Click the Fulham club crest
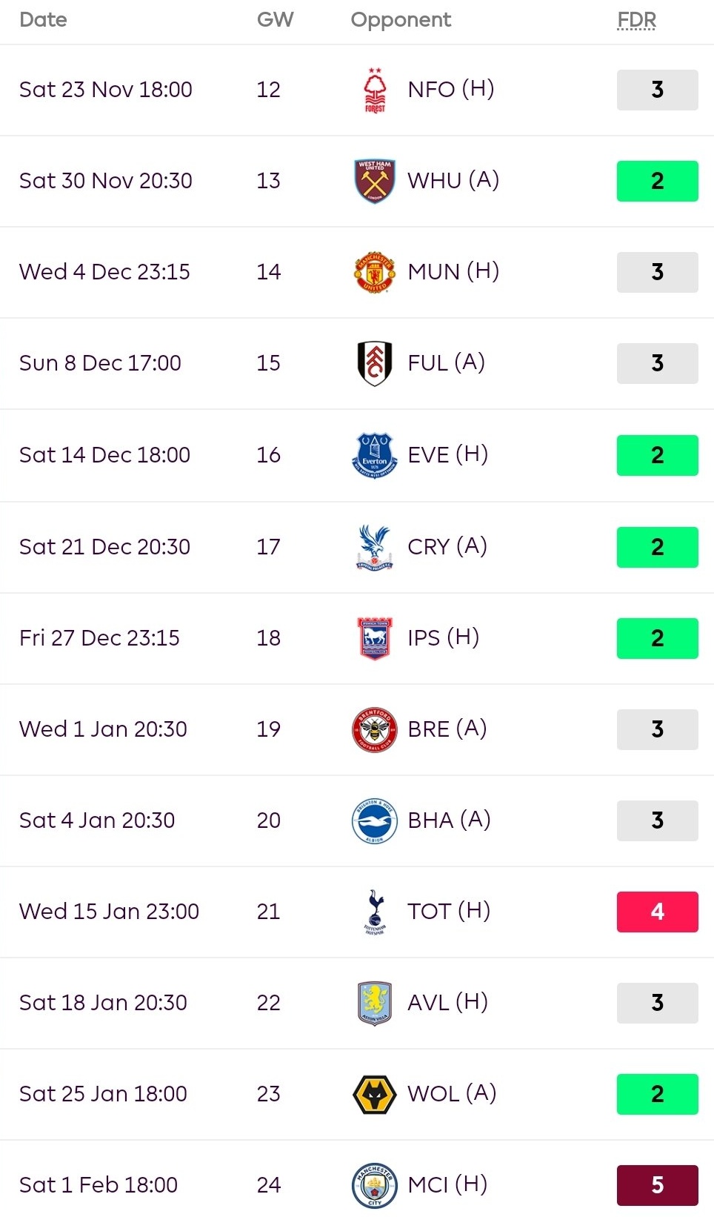The image size is (714, 1217). pyautogui.click(x=375, y=363)
